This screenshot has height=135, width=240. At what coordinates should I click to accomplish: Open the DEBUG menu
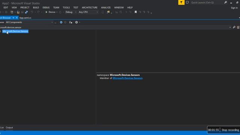tap(46, 7)
